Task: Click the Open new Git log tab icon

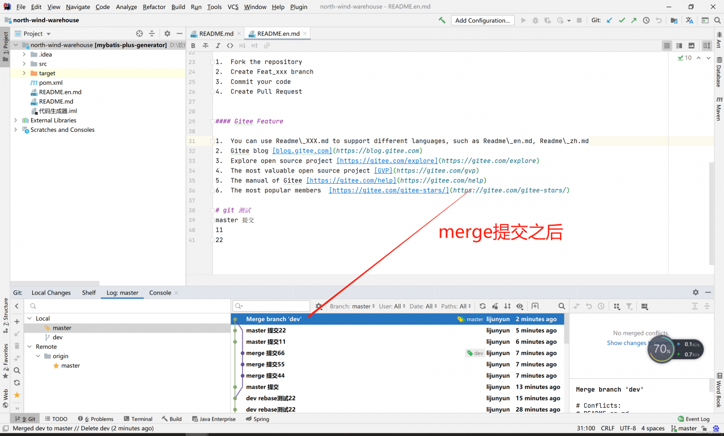Action: (x=535, y=306)
